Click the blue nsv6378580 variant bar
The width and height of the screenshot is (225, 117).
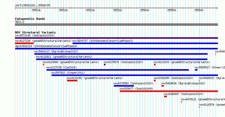click(124, 86)
